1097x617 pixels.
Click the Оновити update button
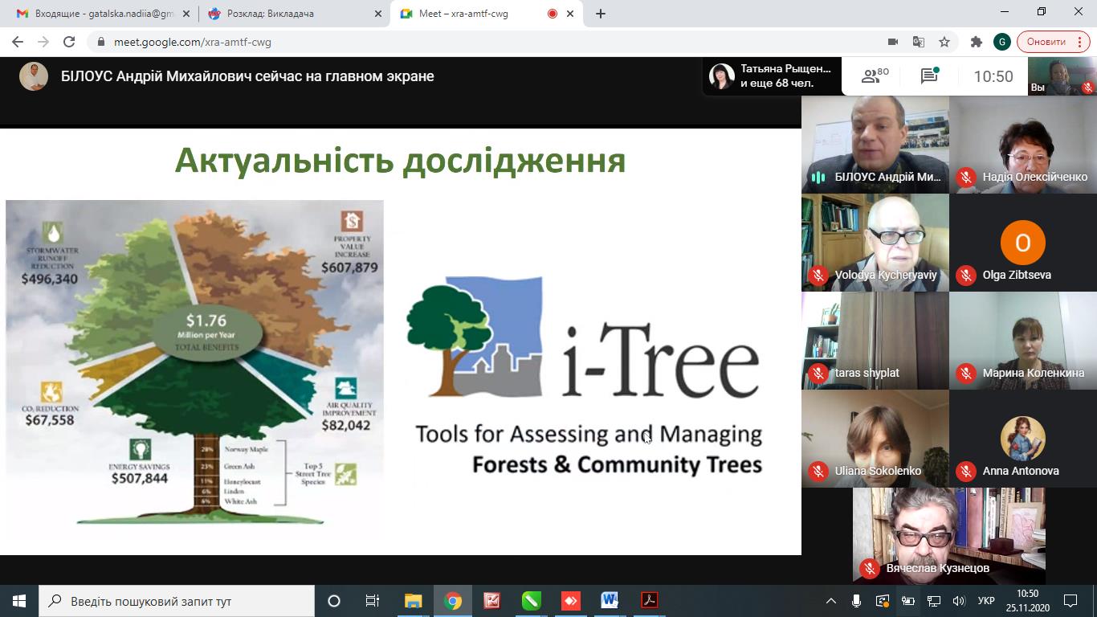pyautogui.click(x=1046, y=42)
